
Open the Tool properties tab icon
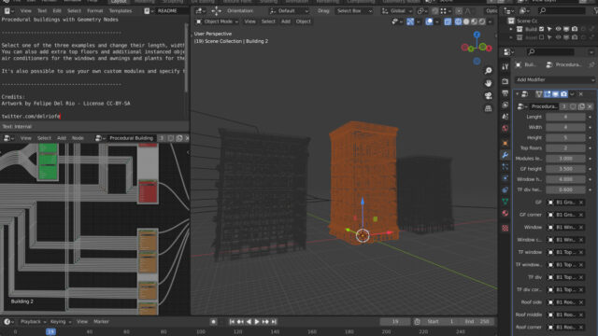point(505,67)
